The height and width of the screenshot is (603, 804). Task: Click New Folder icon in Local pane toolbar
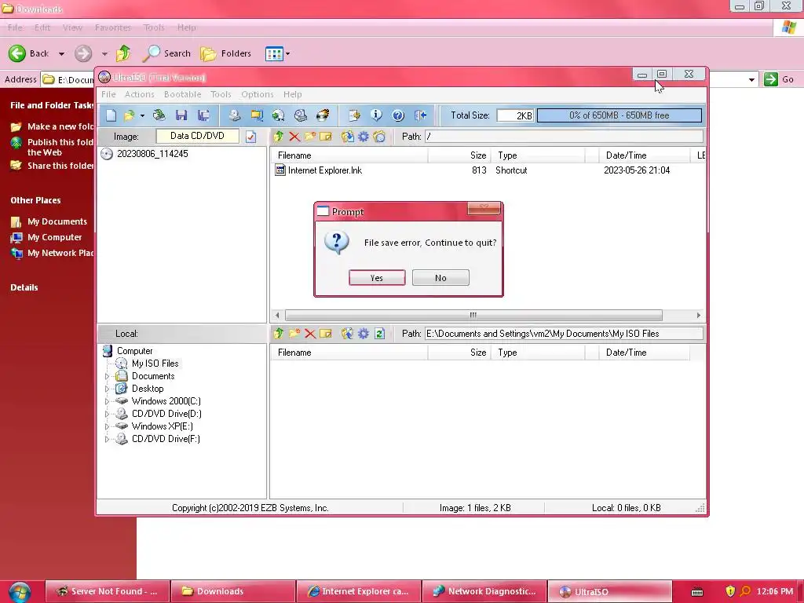coord(294,334)
